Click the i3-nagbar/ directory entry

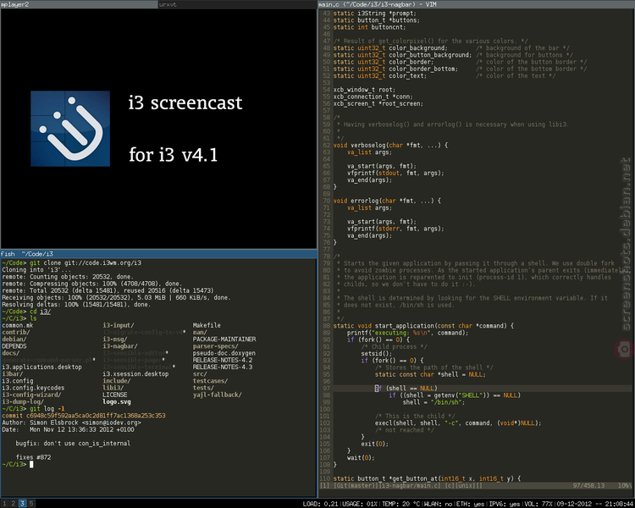click(120, 346)
